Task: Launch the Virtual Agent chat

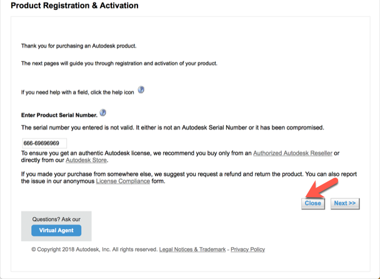Action: (x=56, y=230)
